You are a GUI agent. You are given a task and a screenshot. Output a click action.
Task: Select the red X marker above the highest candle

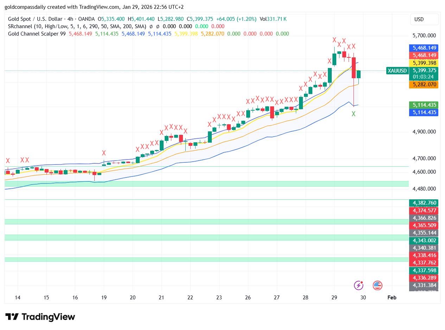[x=334, y=40]
